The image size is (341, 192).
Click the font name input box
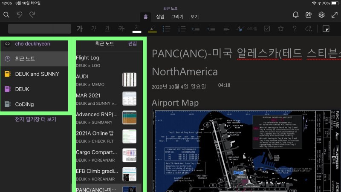coord(40,29)
